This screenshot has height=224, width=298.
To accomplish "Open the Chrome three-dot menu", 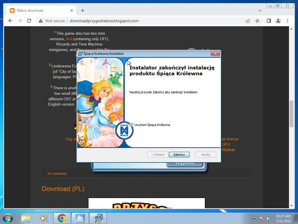I will click(288, 21).
